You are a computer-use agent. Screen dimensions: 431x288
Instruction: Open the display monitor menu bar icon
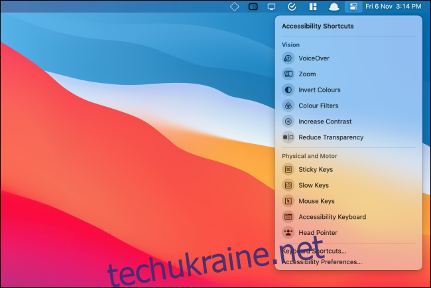pos(272,7)
